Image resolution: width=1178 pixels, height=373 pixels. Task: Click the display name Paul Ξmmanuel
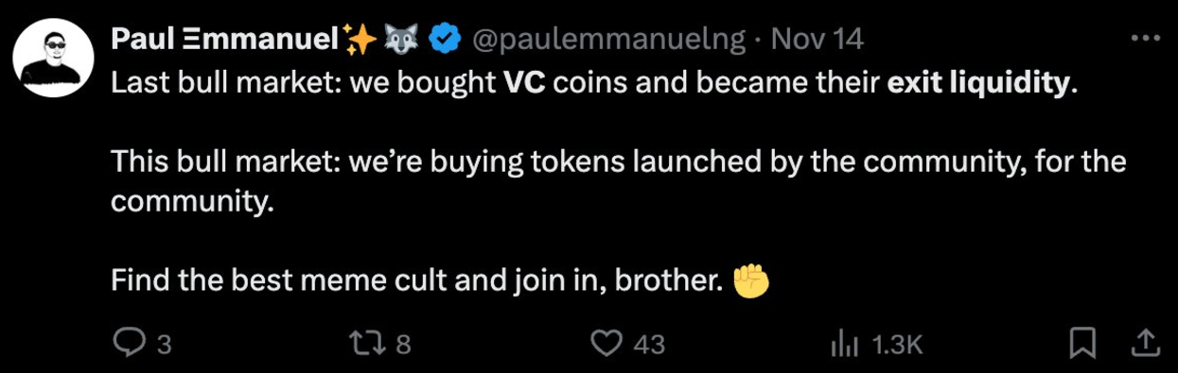tap(225, 39)
